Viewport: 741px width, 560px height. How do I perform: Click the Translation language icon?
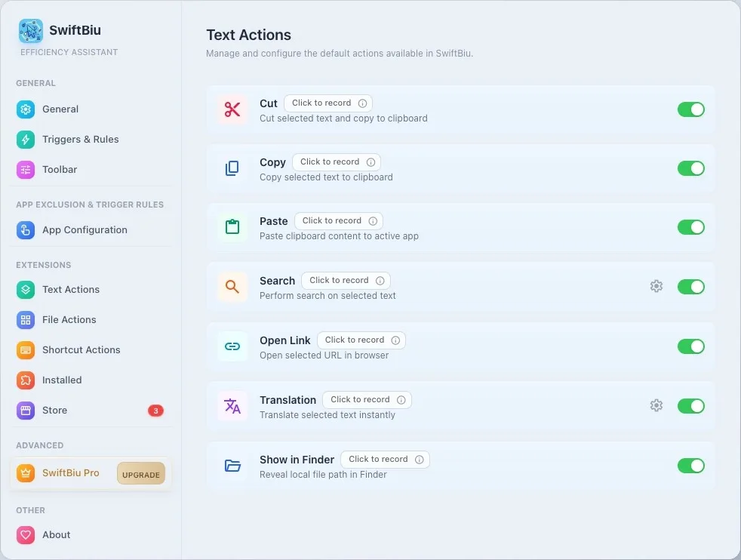point(232,406)
